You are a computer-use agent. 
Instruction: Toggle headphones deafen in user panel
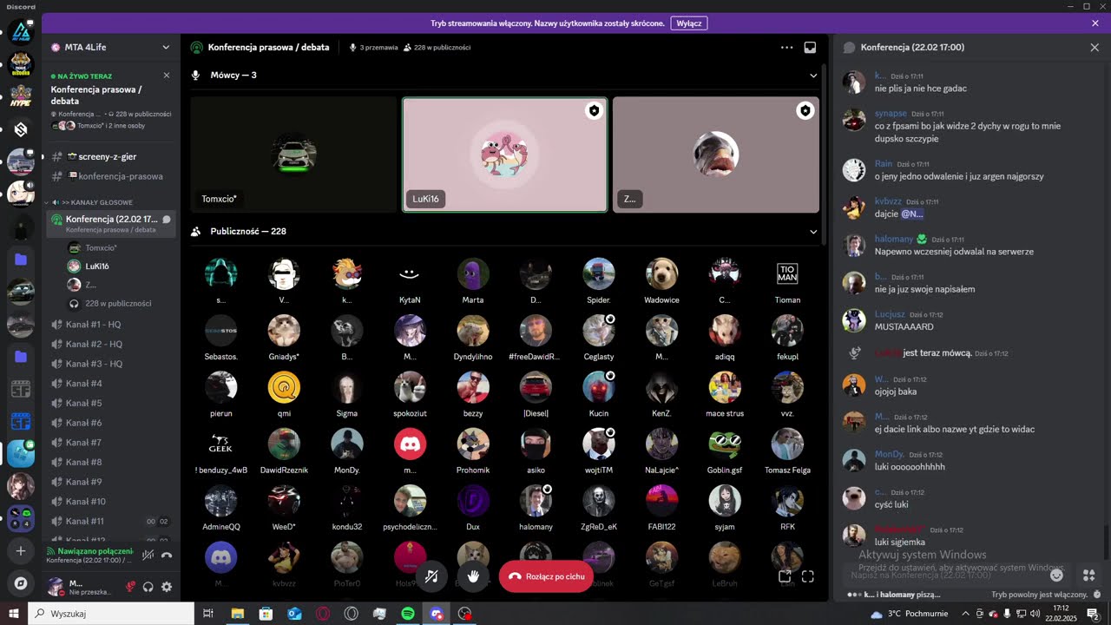148,587
